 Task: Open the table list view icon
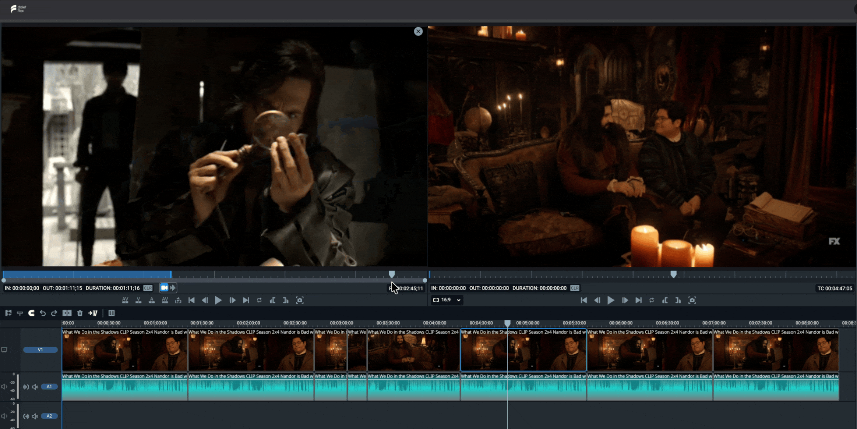click(112, 313)
